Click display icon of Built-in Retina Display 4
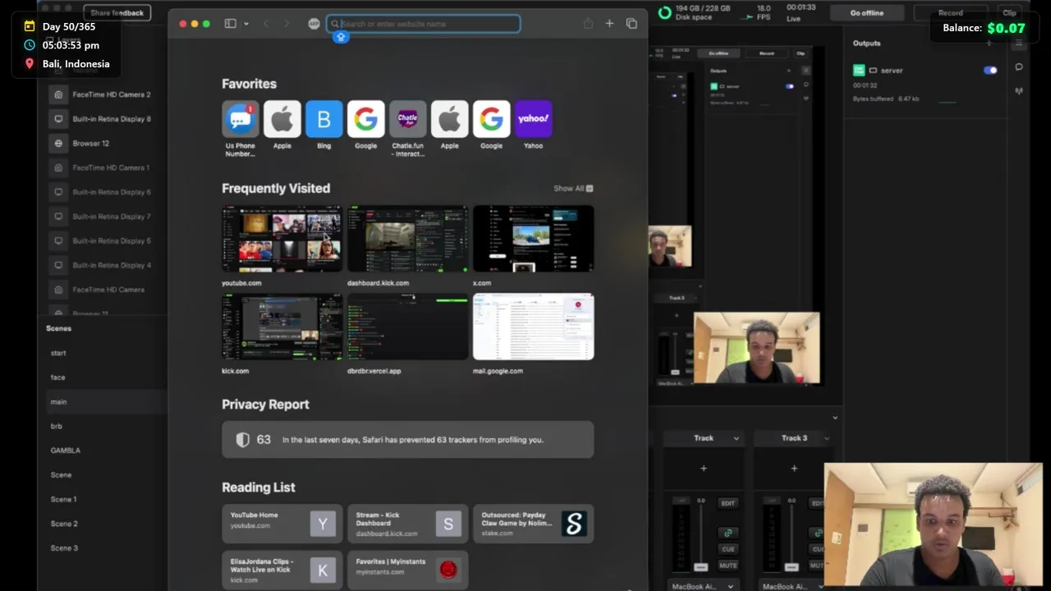 pyautogui.click(x=58, y=265)
